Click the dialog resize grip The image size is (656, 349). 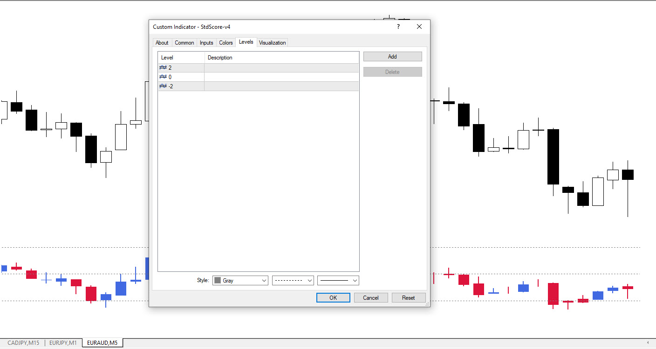[x=427, y=304]
